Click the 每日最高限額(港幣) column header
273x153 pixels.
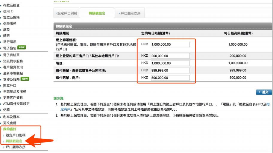238,33
